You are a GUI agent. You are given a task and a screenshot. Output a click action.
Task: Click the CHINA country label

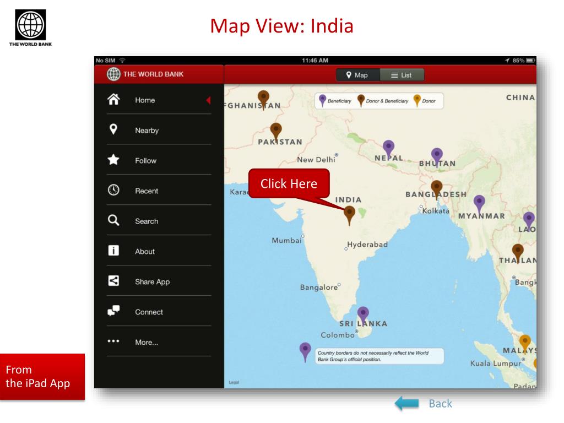[x=520, y=97]
